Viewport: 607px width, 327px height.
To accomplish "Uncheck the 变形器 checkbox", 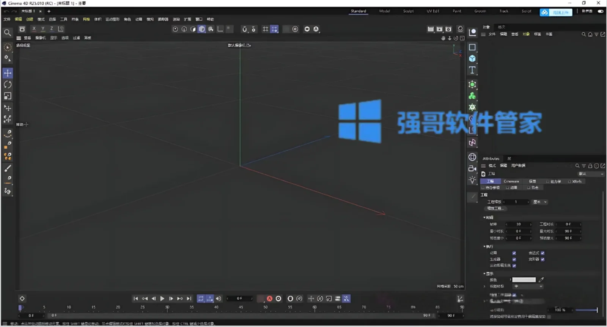I will pyautogui.click(x=543, y=259).
